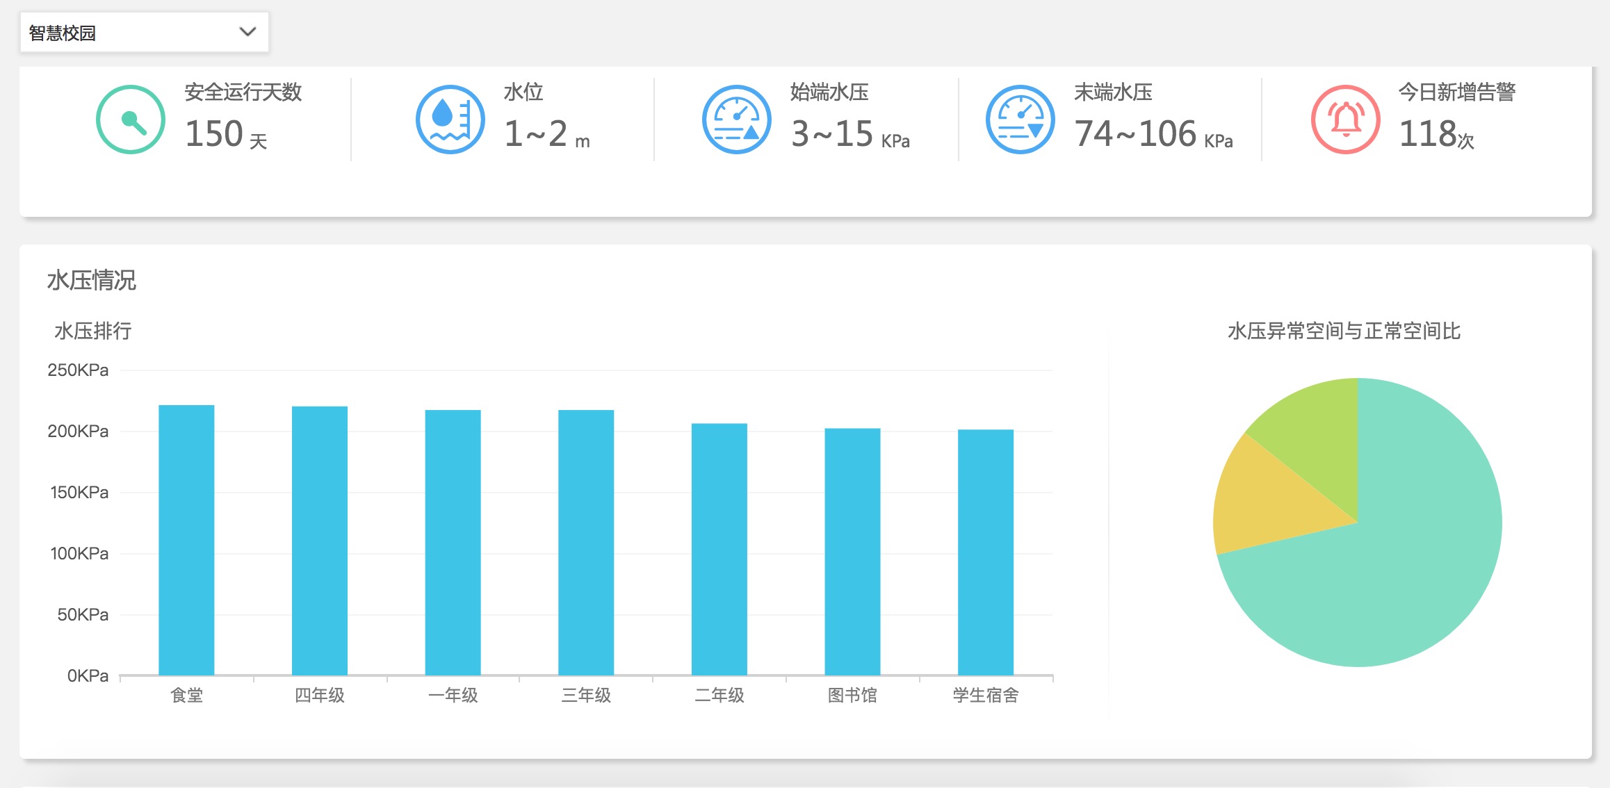Click the 始端水压 label
Image resolution: width=1610 pixels, height=788 pixels.
pyautogui.click(x=830, y=92)
